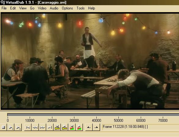
Task: Seek to timeline mark 0
Action: 8,120
